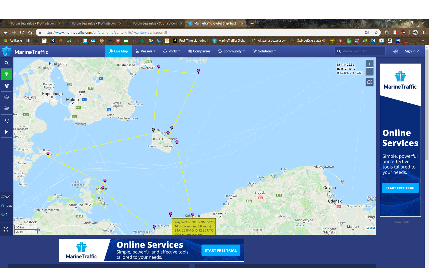Expand the Sign in dropdown
Screen dimensions: 429x268
click(x=412, y=51)
